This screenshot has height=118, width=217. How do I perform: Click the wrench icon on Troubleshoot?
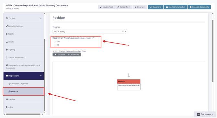click(x=101, y=7)
